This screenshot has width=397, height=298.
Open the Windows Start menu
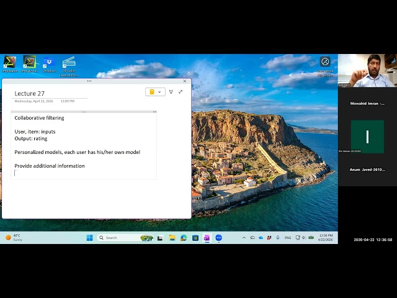[x=89, y=238]
